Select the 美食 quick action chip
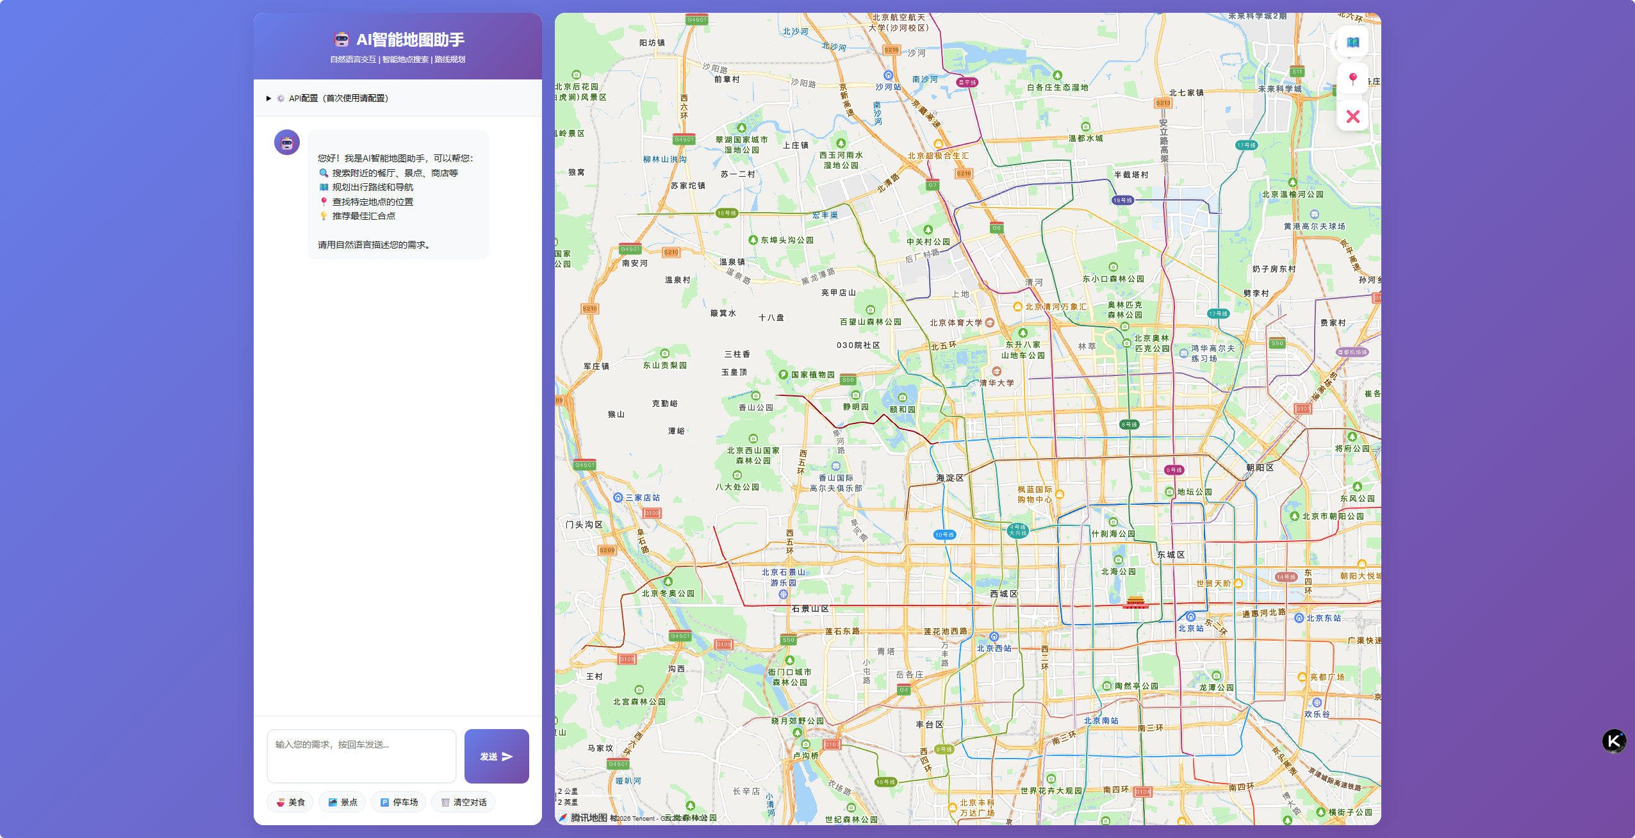 pyautogui.click(x=290, y=802)
